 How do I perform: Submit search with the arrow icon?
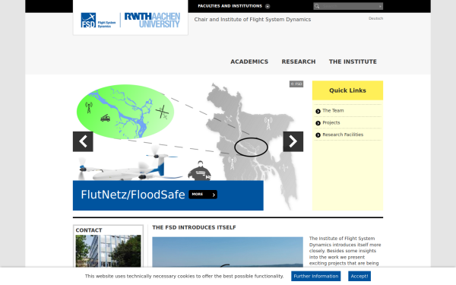380,6
